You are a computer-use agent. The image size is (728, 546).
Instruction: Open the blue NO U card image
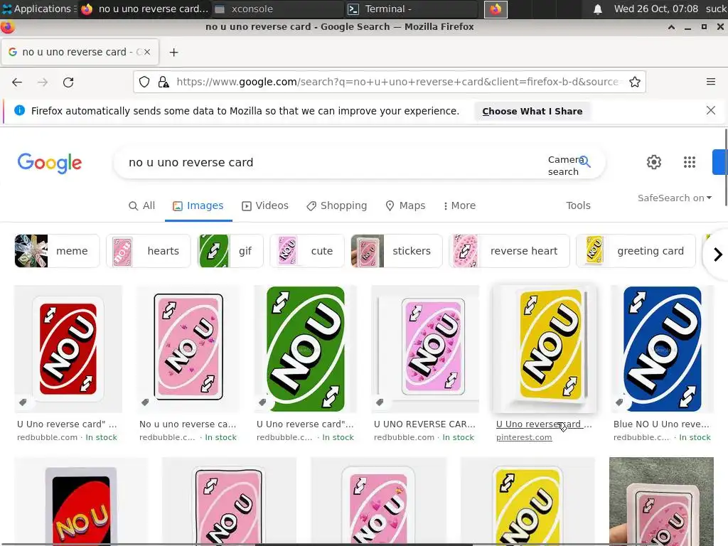point(662,349)
